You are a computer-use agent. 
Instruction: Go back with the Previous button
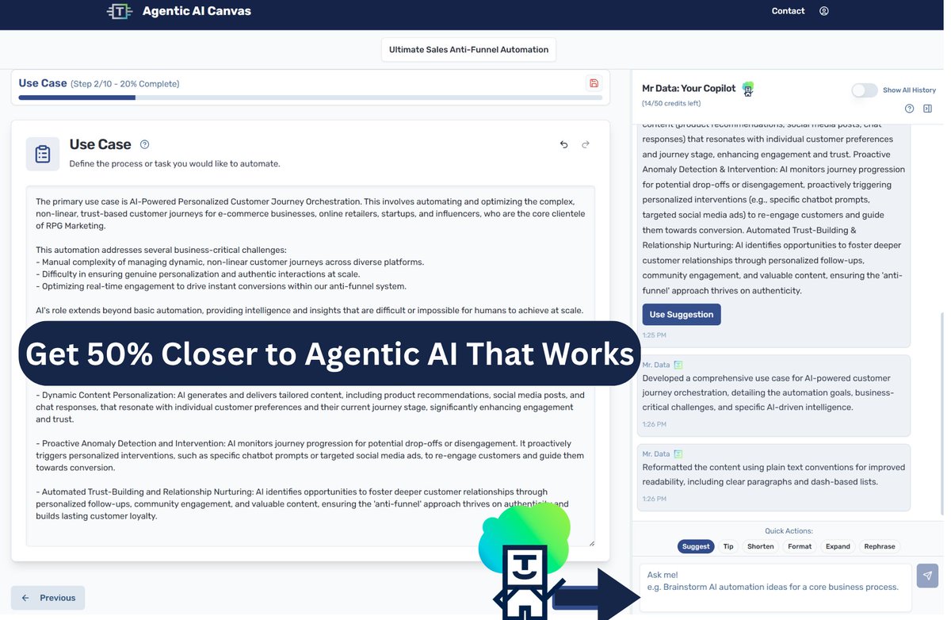coord(48,598)
